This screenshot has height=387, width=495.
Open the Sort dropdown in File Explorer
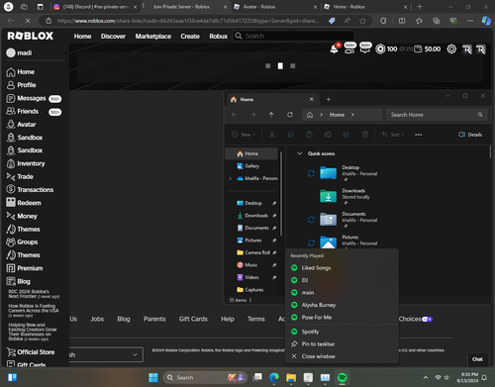tap(393, 135)
